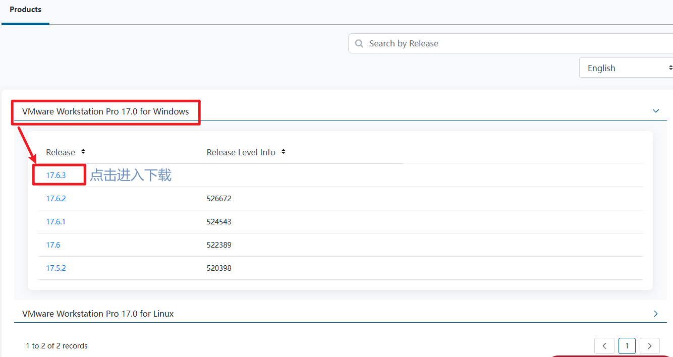Click the "1 to 2 of 2 records" text
The image size is (673, 357).
pos(57,346)
